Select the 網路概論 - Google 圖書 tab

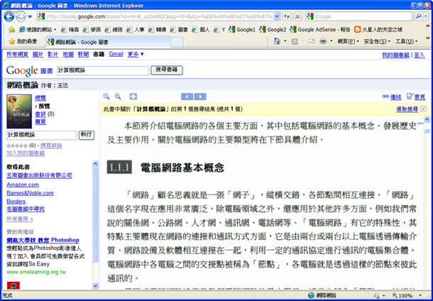point(108,42)
